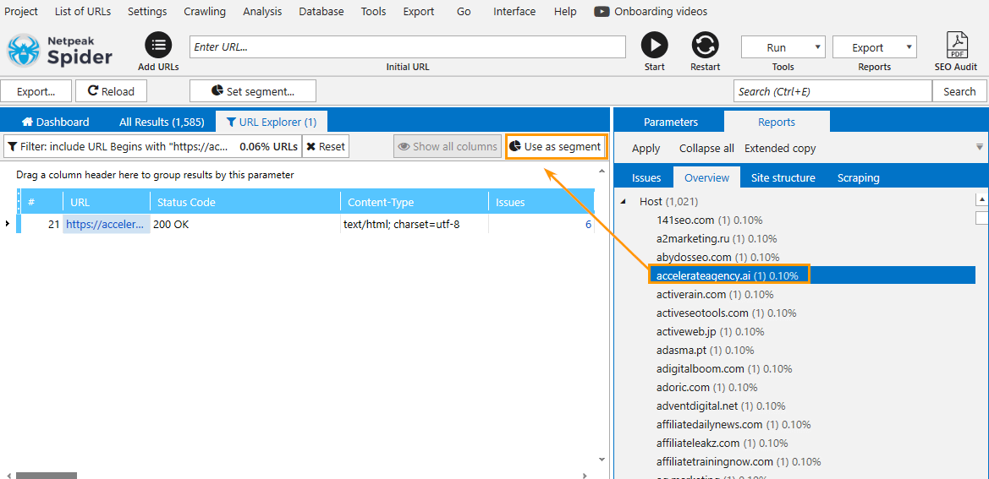The image size is (989, 479).
Task: Select the Overview sub-tab
Action: pos(707,178)
